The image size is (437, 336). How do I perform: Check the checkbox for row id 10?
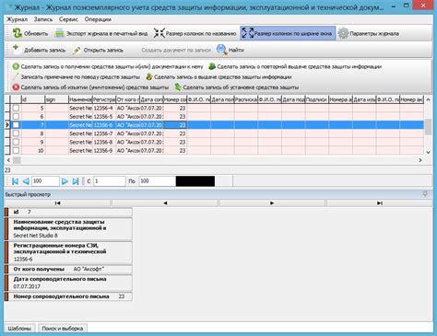(x=16, y=150)
